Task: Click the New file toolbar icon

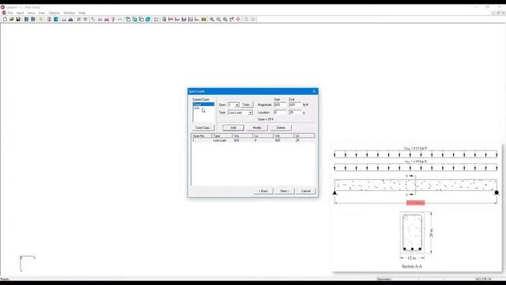Action: (x=5, y=19)
